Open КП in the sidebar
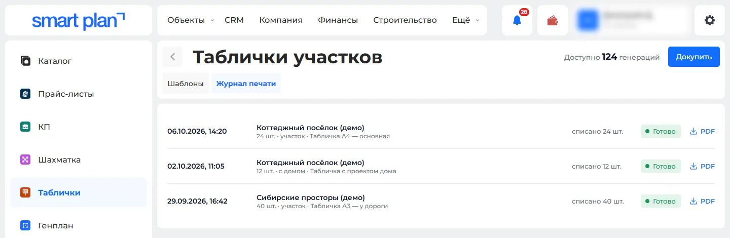This screenshot has width=730, height=238. coord(79,127)
